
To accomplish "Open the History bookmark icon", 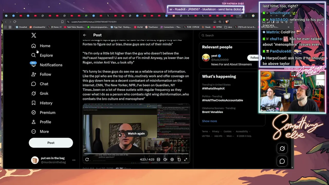I will tap(34, 103).
